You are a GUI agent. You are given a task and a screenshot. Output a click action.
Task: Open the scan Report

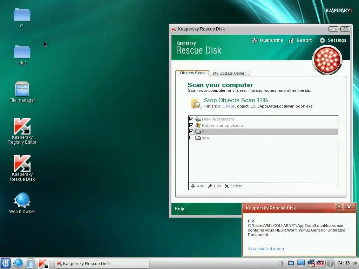coord(300,40)
